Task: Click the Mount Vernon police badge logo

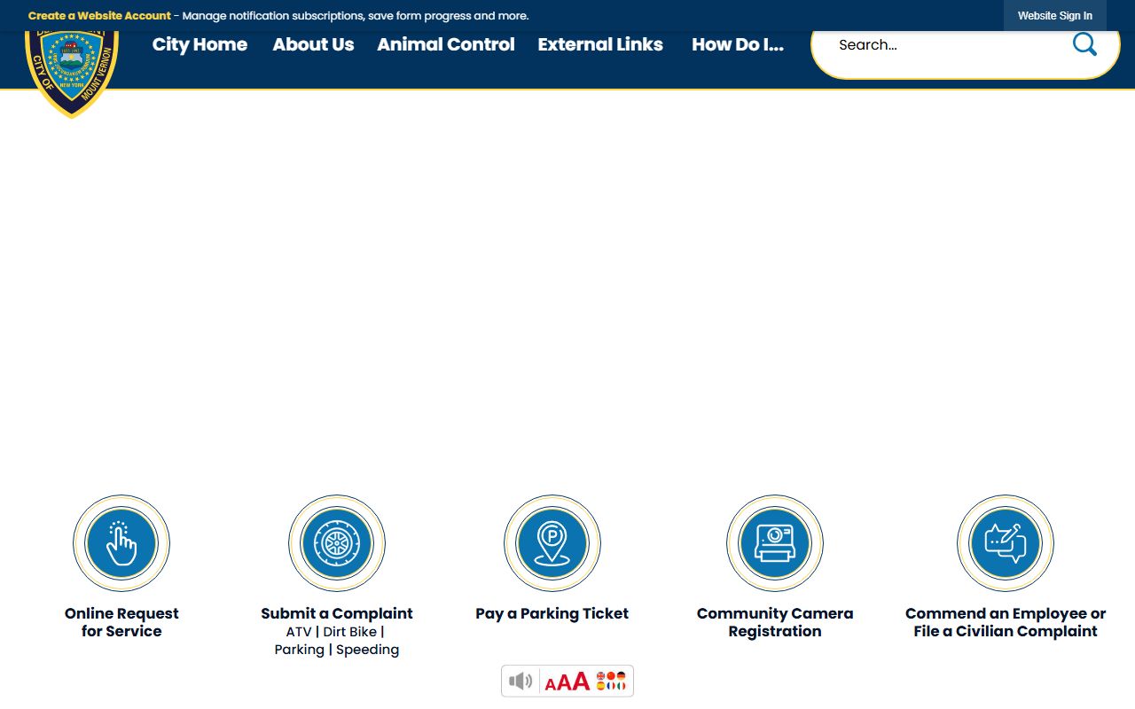Action: point(71,73)
